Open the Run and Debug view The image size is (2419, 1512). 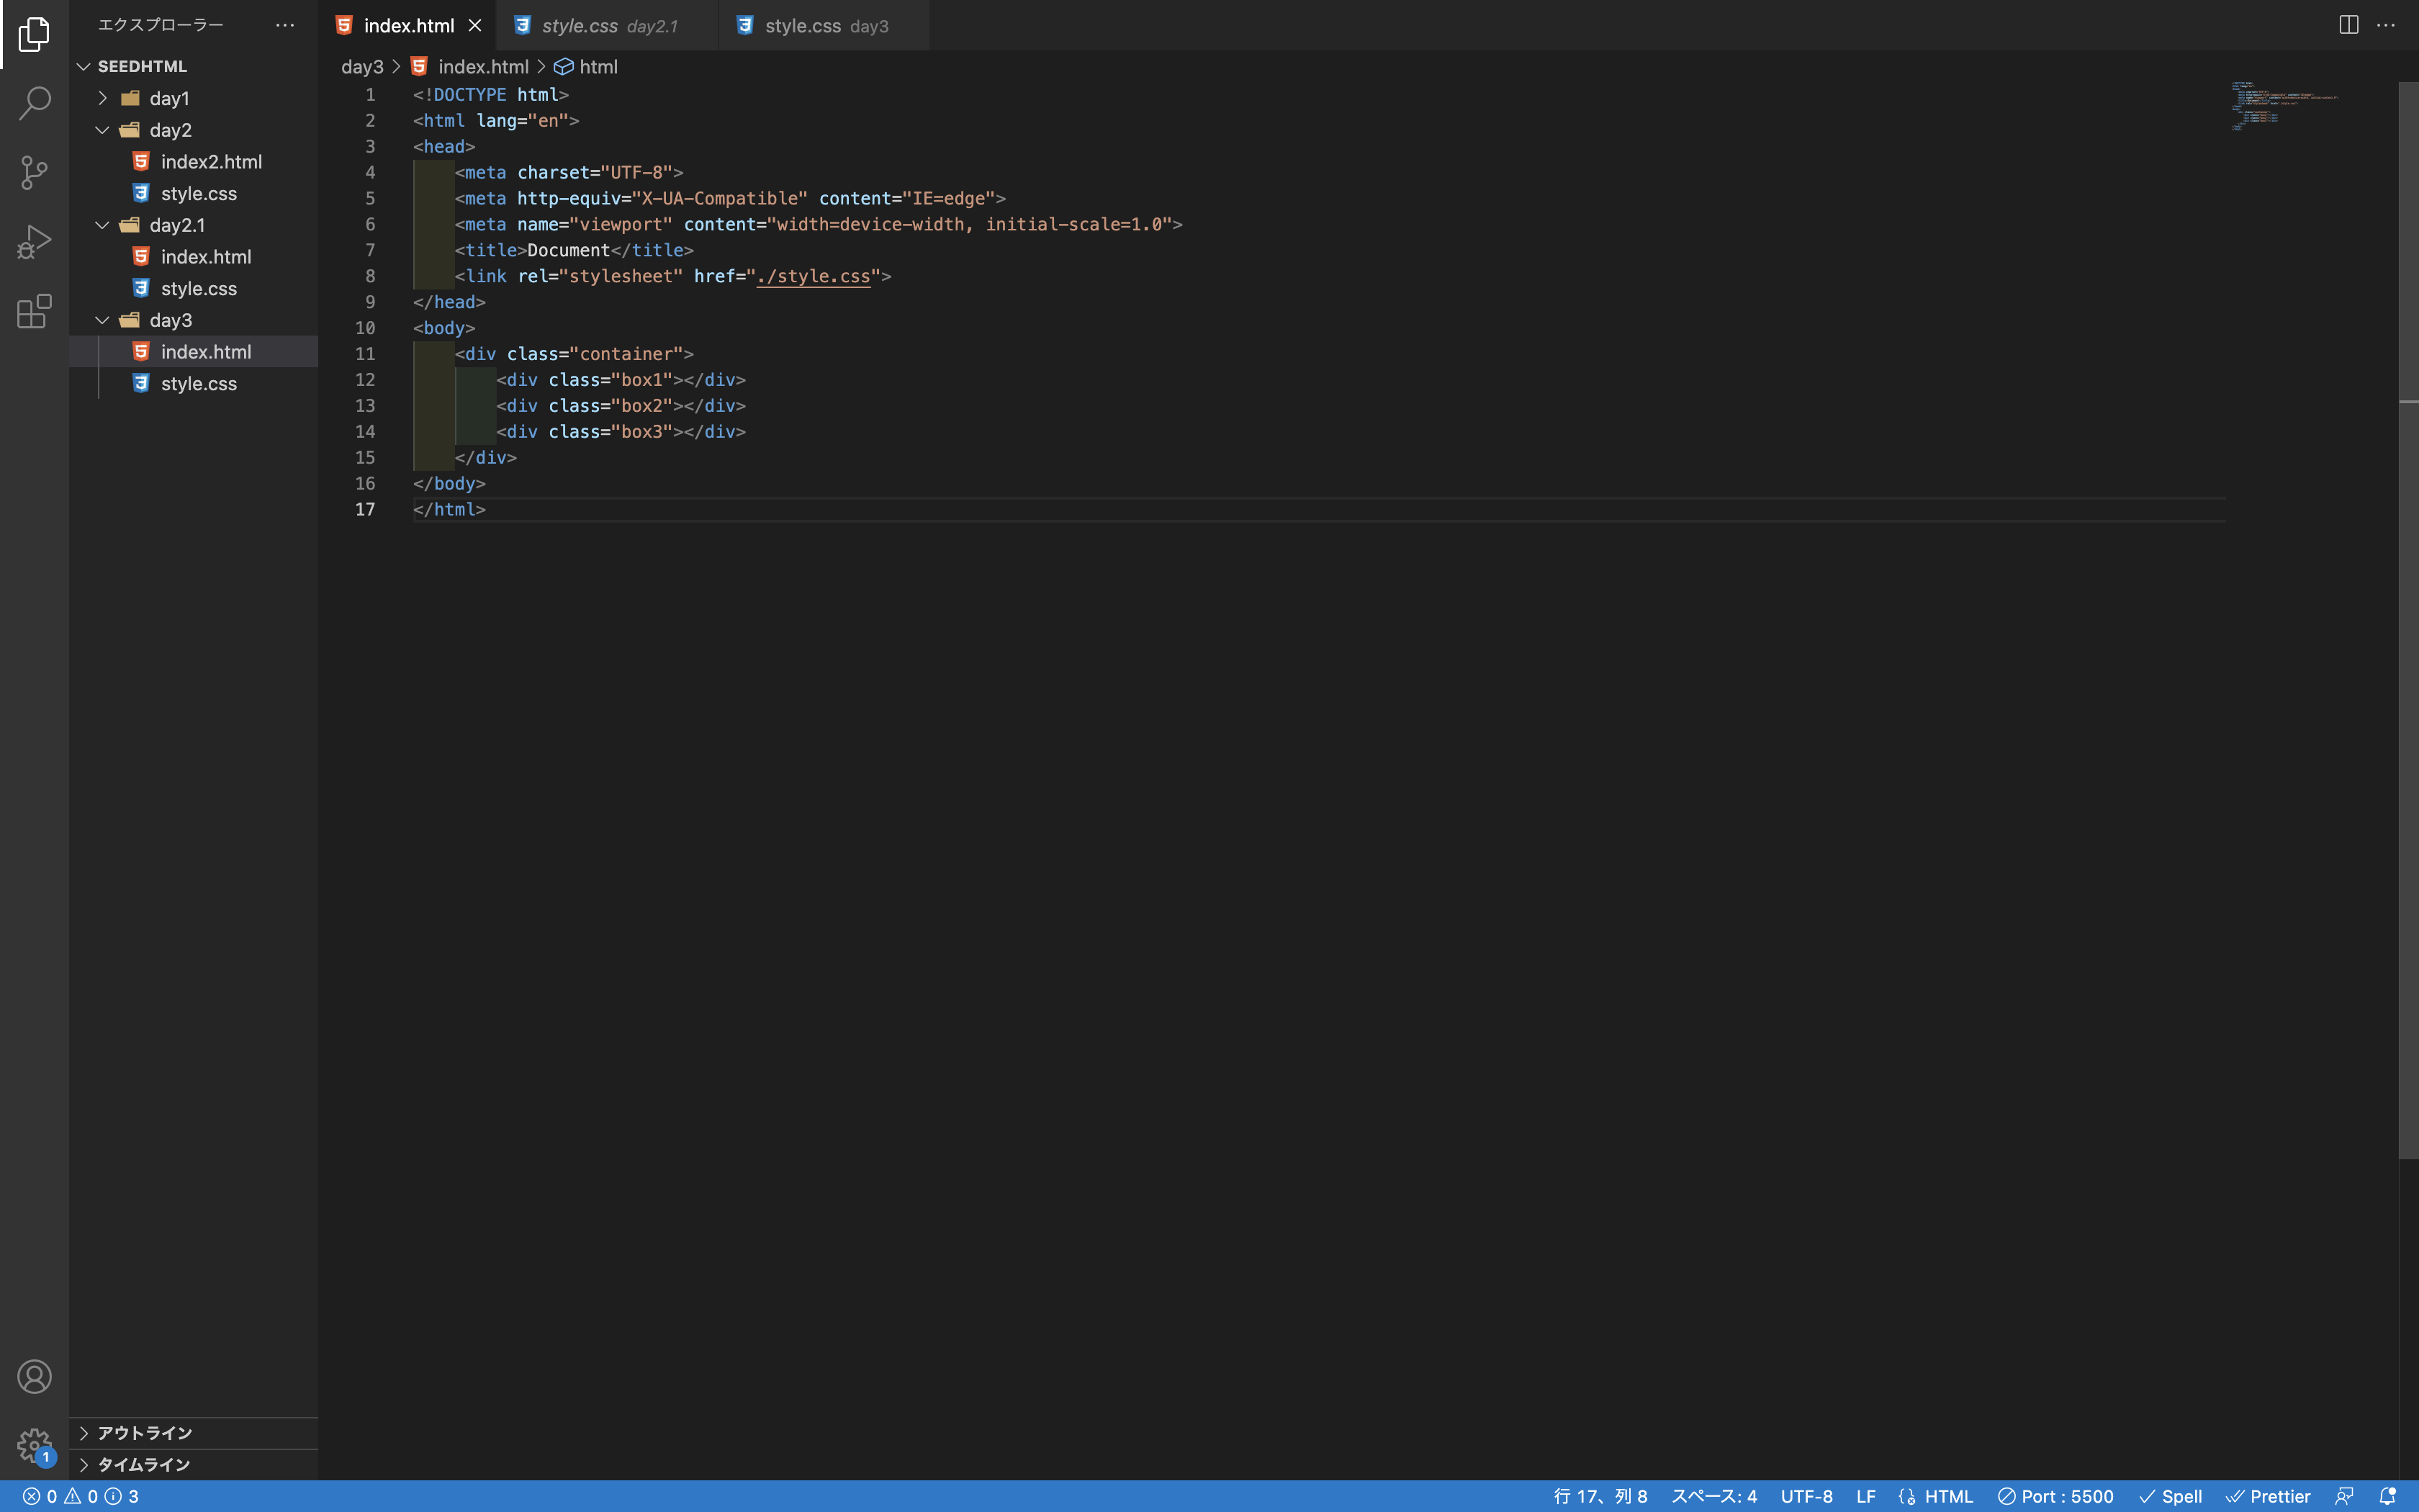(34, 241)
